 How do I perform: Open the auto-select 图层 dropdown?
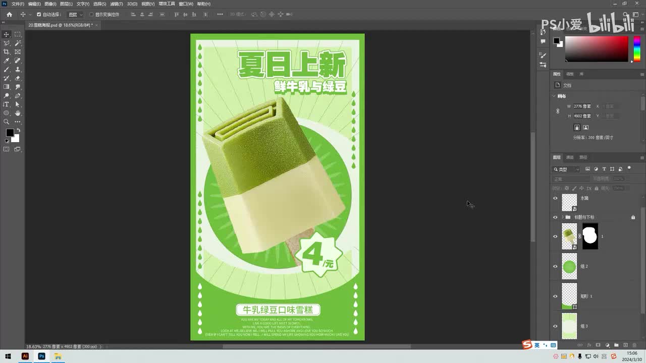pos(75,15)
